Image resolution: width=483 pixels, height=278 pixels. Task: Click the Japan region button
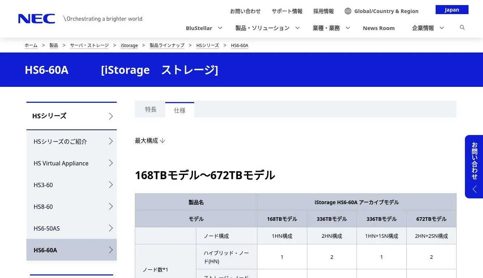(452, 10)
